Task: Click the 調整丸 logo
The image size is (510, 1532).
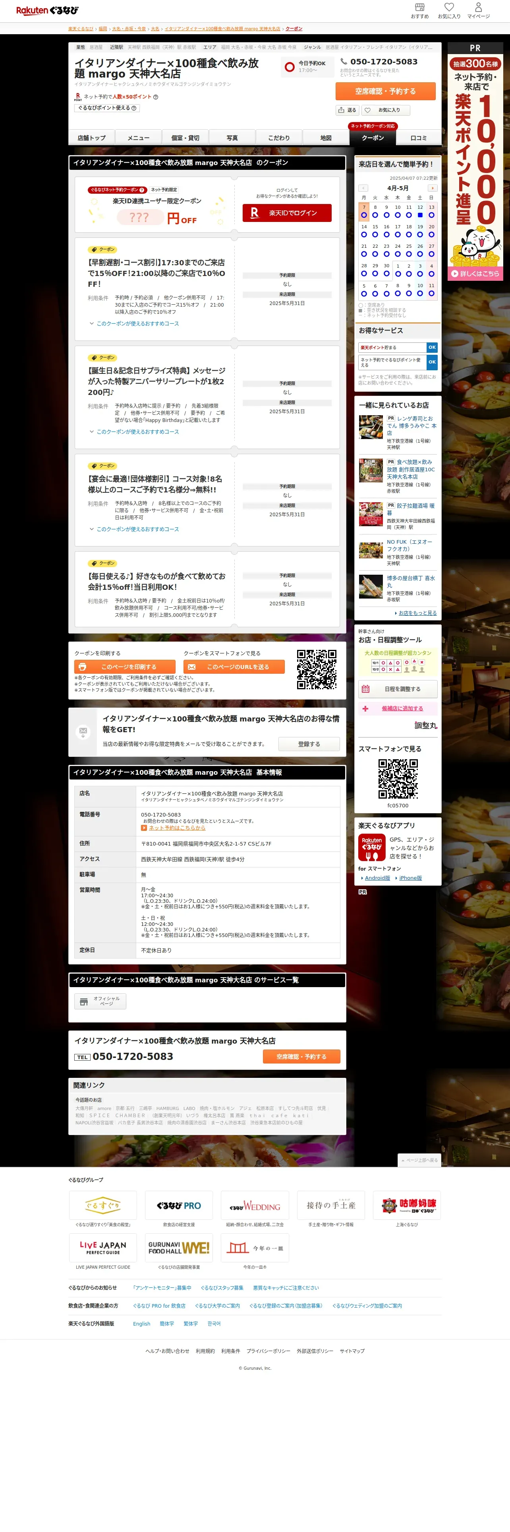Action: pyautogui.click(x=426, y=725)
